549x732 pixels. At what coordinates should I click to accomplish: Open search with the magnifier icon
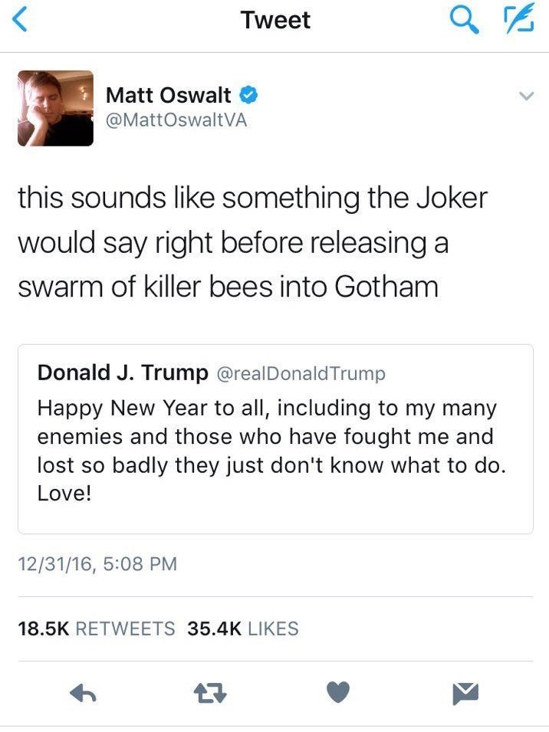pos(463,22)
